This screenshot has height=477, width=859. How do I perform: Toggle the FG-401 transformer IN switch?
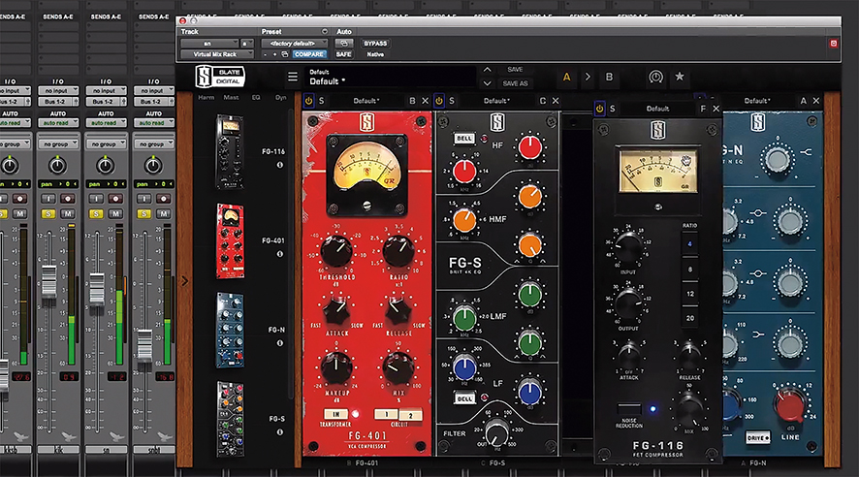pyautogui.click(x=335, y=414)
